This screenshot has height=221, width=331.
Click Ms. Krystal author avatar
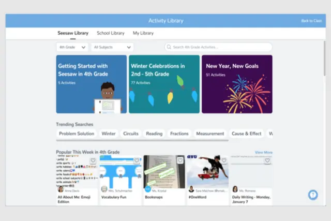tap(148, 189)
